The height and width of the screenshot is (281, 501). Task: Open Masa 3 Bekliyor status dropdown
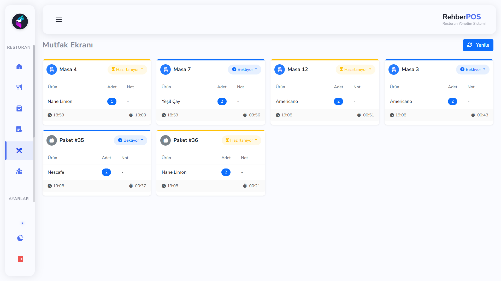473,70
